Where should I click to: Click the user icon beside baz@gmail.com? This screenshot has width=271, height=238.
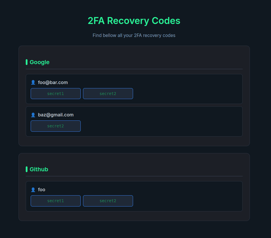pyautogui.click(x=33, y=115)
